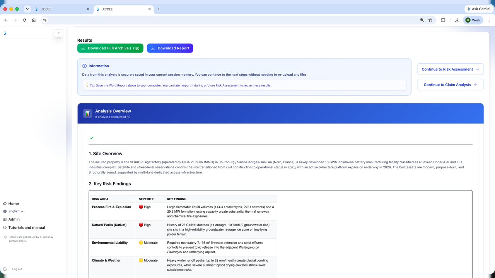
Task: Continue to Claim Analysis
Action: (x=451, y=85)
